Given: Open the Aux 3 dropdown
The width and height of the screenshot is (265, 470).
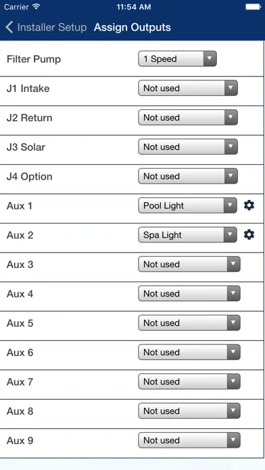Looking at the screenshot, I should pos(189,265).
